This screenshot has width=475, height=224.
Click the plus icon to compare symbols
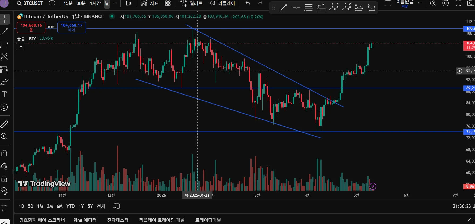[52, 3]
